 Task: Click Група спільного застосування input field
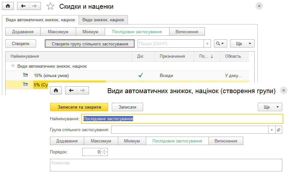click(190, 130)
